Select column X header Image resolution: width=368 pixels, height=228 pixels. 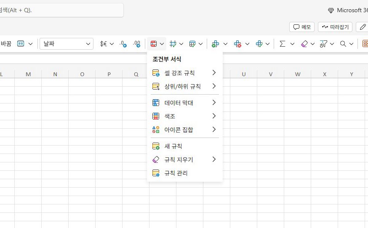[x=325, y=74]
